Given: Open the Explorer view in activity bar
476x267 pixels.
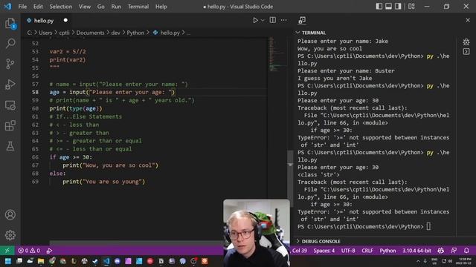Looking at the screenshot, I should point(10,23).
